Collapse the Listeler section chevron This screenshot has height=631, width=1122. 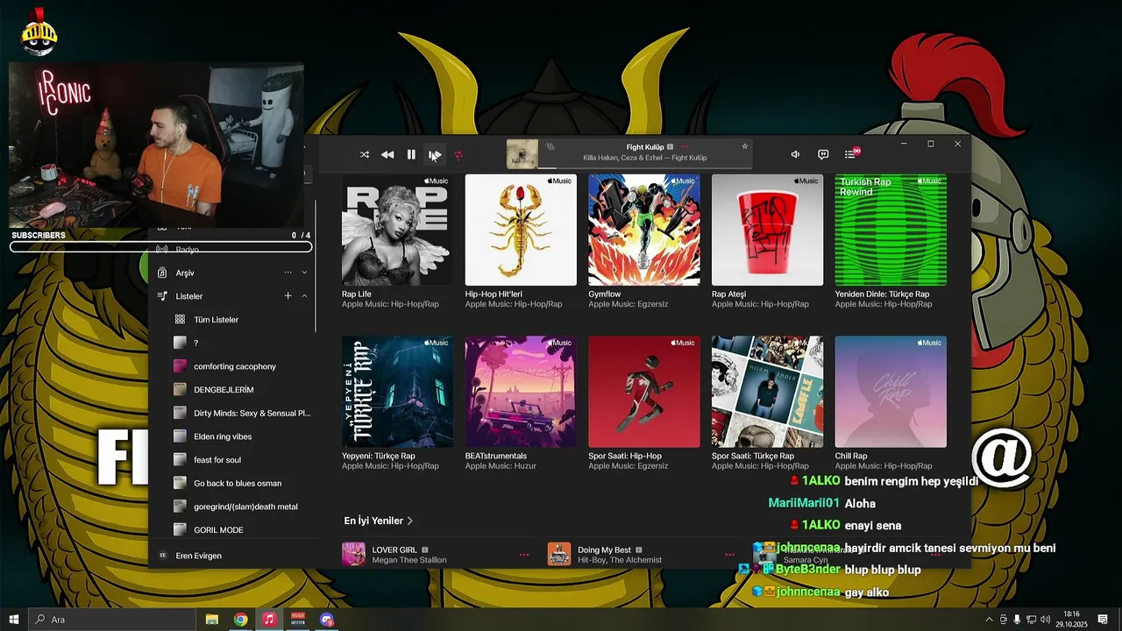click(304, 296)
